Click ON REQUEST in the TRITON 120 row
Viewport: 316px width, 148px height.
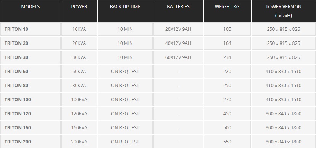125,113
